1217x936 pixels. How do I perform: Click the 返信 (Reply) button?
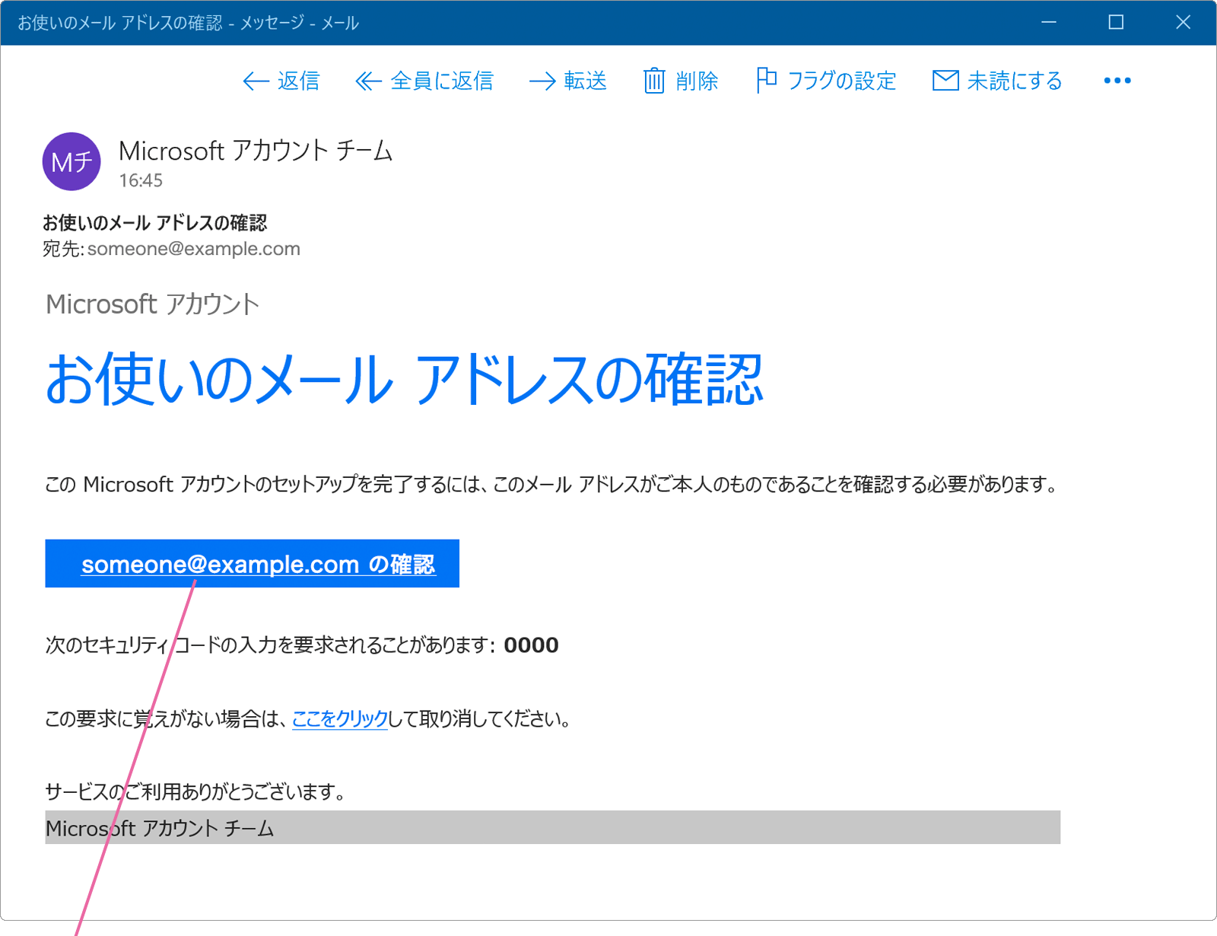pyautogui.click(x=281, y=81)
